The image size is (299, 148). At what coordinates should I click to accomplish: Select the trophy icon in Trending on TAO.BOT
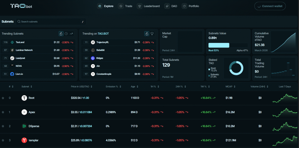[x=152, y=34]
